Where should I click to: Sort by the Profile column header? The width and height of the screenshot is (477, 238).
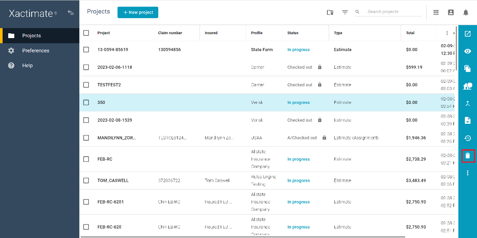click(x=257, y=33)
